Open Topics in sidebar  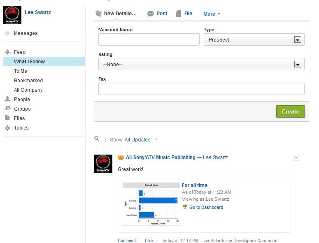21,128
